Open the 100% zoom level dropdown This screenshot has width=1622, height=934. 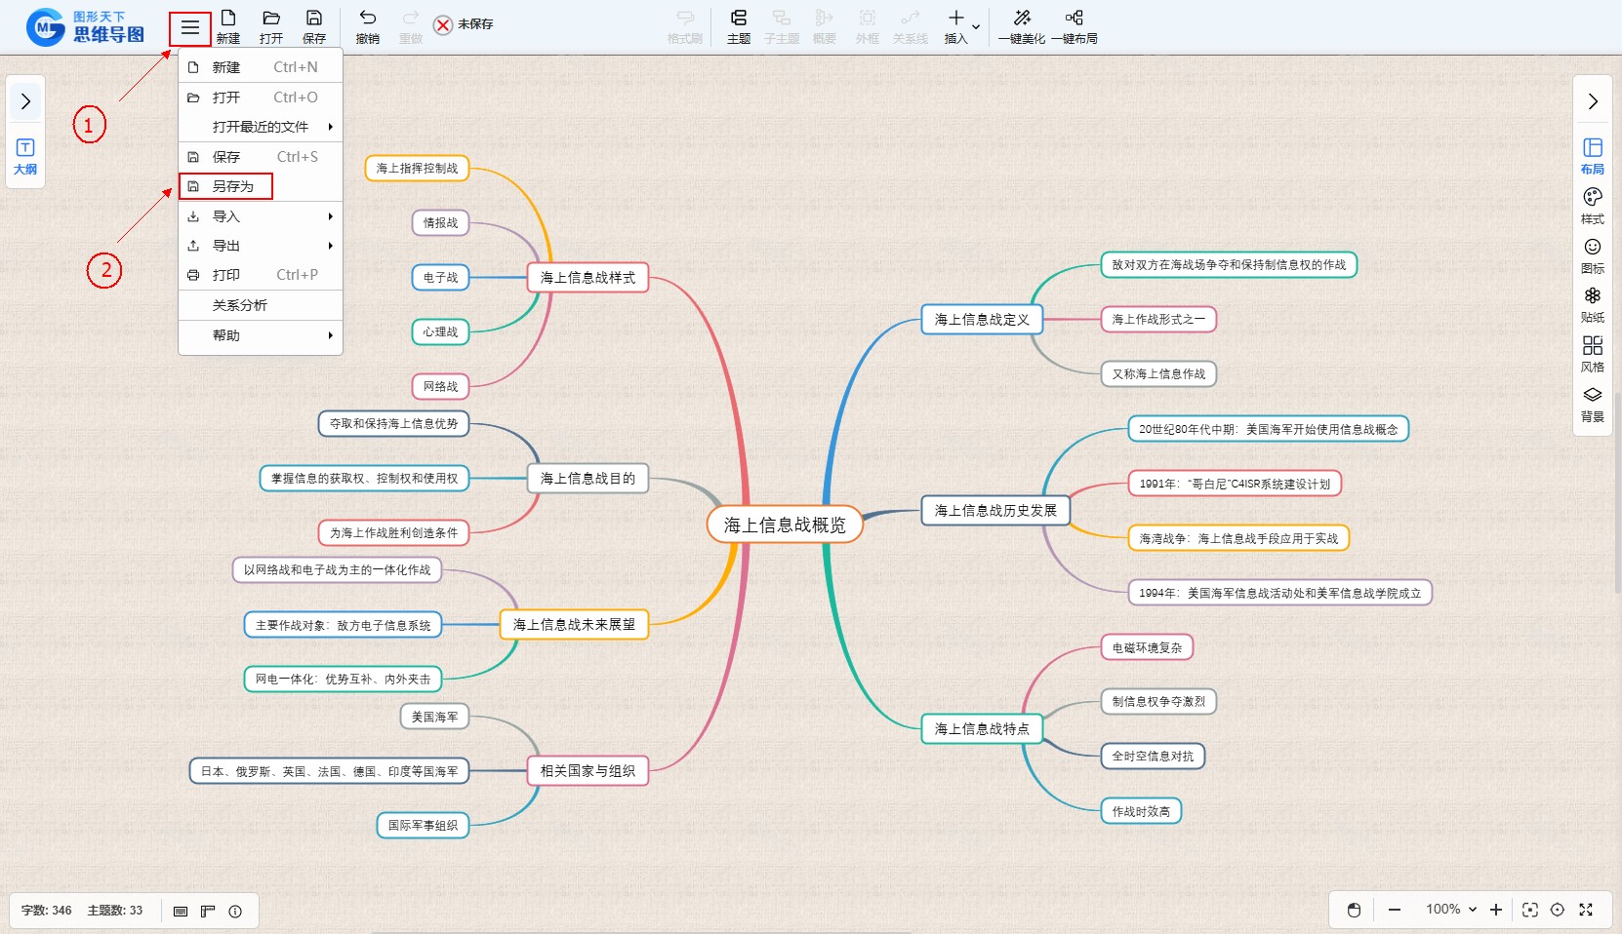[x=1451, y=910]
